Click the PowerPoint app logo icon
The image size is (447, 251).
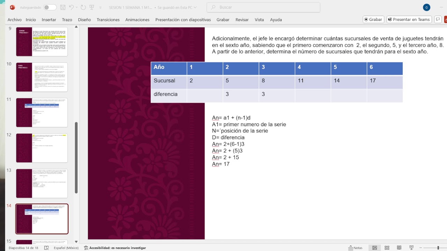pyautogui.click(x=13, y=7)
